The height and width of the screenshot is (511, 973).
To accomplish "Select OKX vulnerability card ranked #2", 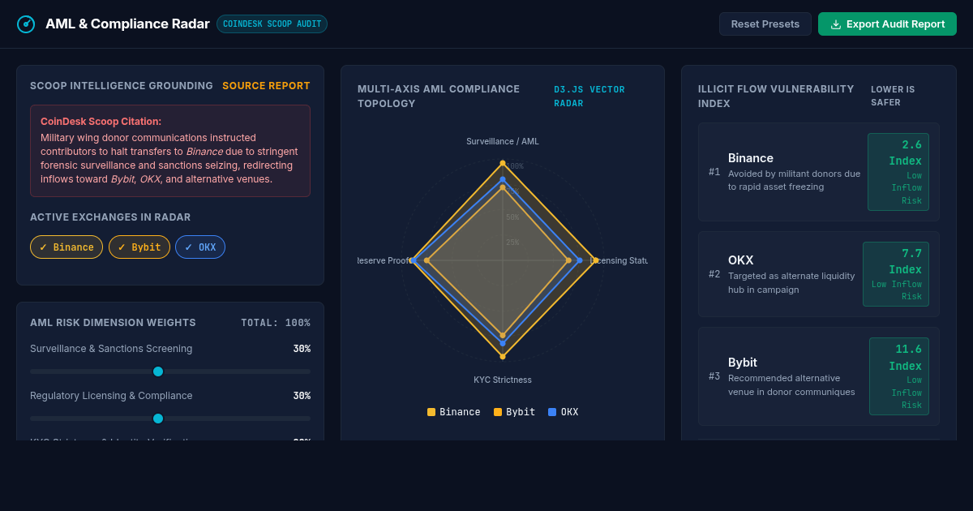I will [x=819, y=274].
